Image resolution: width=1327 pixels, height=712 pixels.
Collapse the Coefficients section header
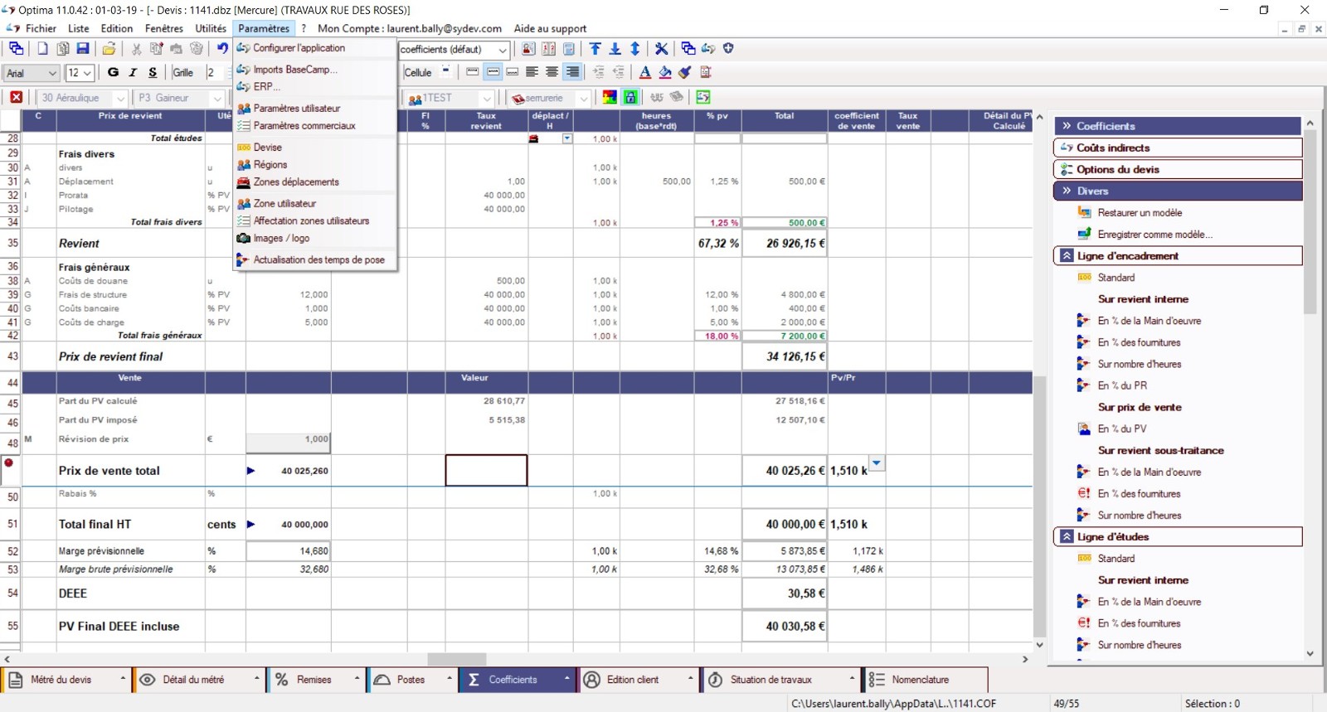(x=1178, y=126)
